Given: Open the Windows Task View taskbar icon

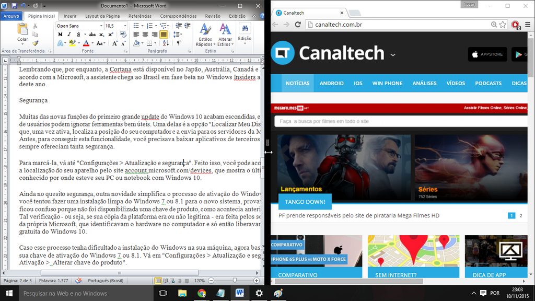Looking at the screenshot, I should (163, 293).
